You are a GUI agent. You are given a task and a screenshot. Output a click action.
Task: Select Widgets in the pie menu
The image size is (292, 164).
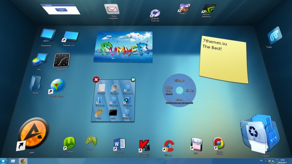[x=179, y=81]
